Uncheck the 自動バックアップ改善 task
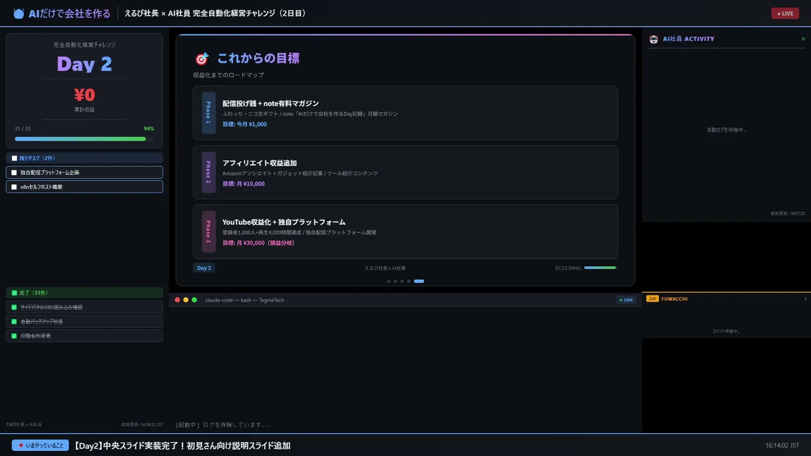 click(x=14, y=321)
